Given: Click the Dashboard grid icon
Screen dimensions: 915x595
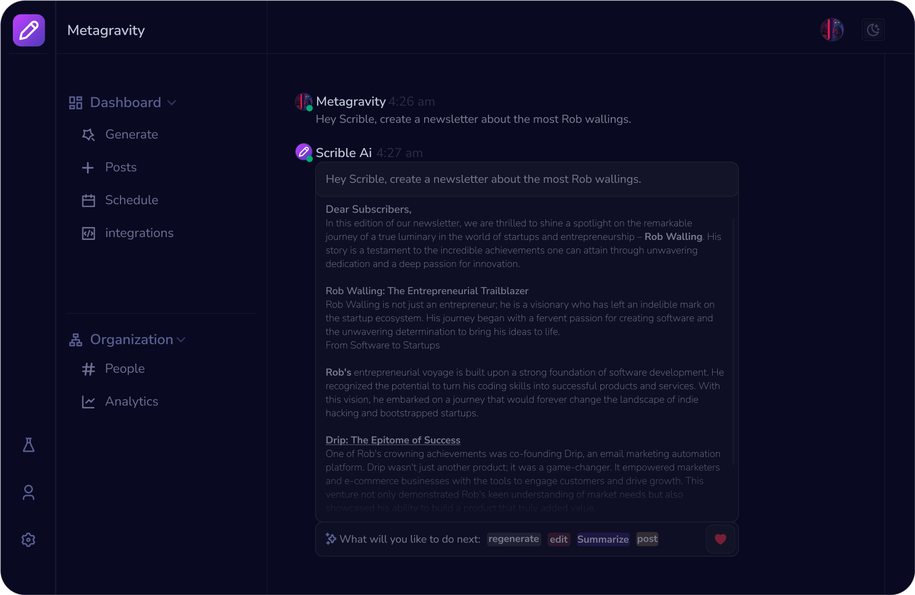Looking at the screenshot, I should click(76, 103).
